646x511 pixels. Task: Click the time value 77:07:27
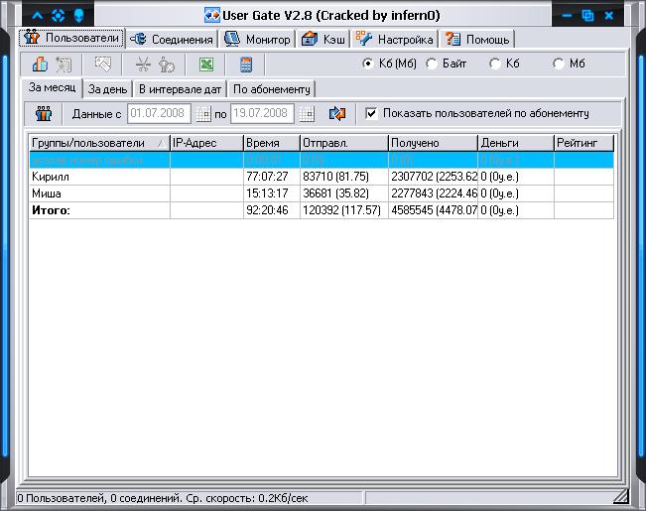(x=267, y=177)
